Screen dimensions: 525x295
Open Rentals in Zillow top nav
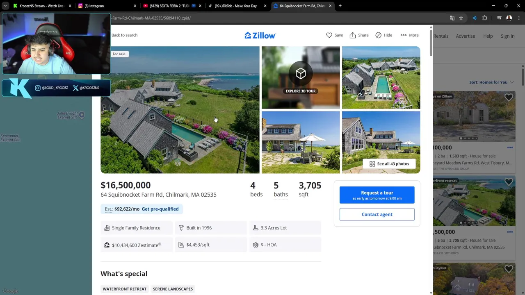441,36
